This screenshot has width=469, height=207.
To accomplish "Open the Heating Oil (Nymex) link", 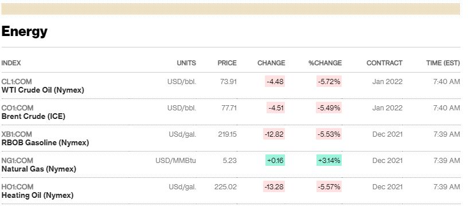I will click(x=37, y=196).
